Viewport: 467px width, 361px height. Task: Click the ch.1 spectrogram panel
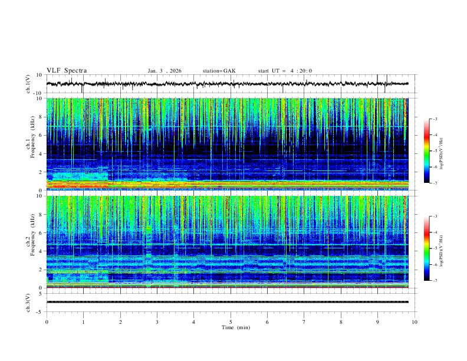(x=228, y=144)
